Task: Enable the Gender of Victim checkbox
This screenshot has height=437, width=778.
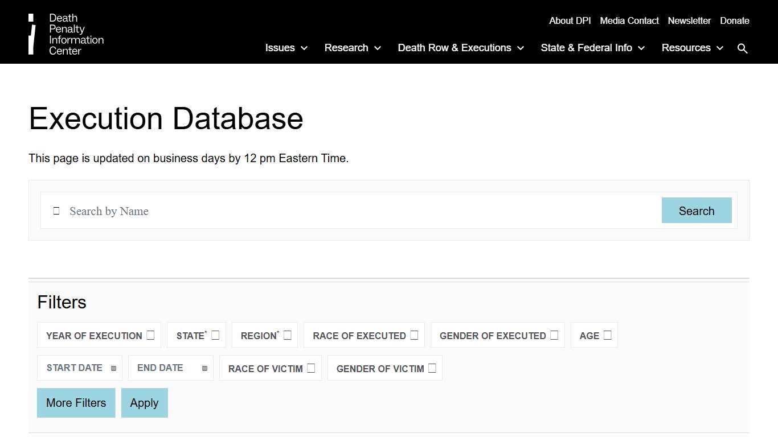Action: [432, 368]
